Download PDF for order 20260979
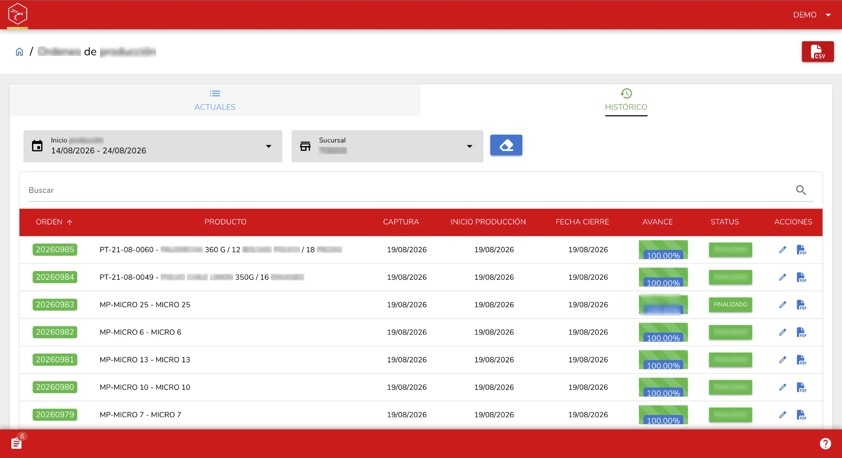Viewport: 842px width, 458px height. (x=801, y=415)
